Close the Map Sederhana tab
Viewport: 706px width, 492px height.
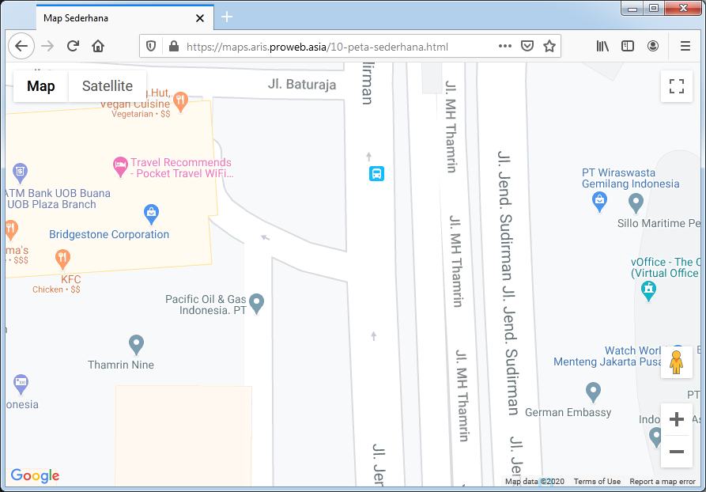[200, 18]
